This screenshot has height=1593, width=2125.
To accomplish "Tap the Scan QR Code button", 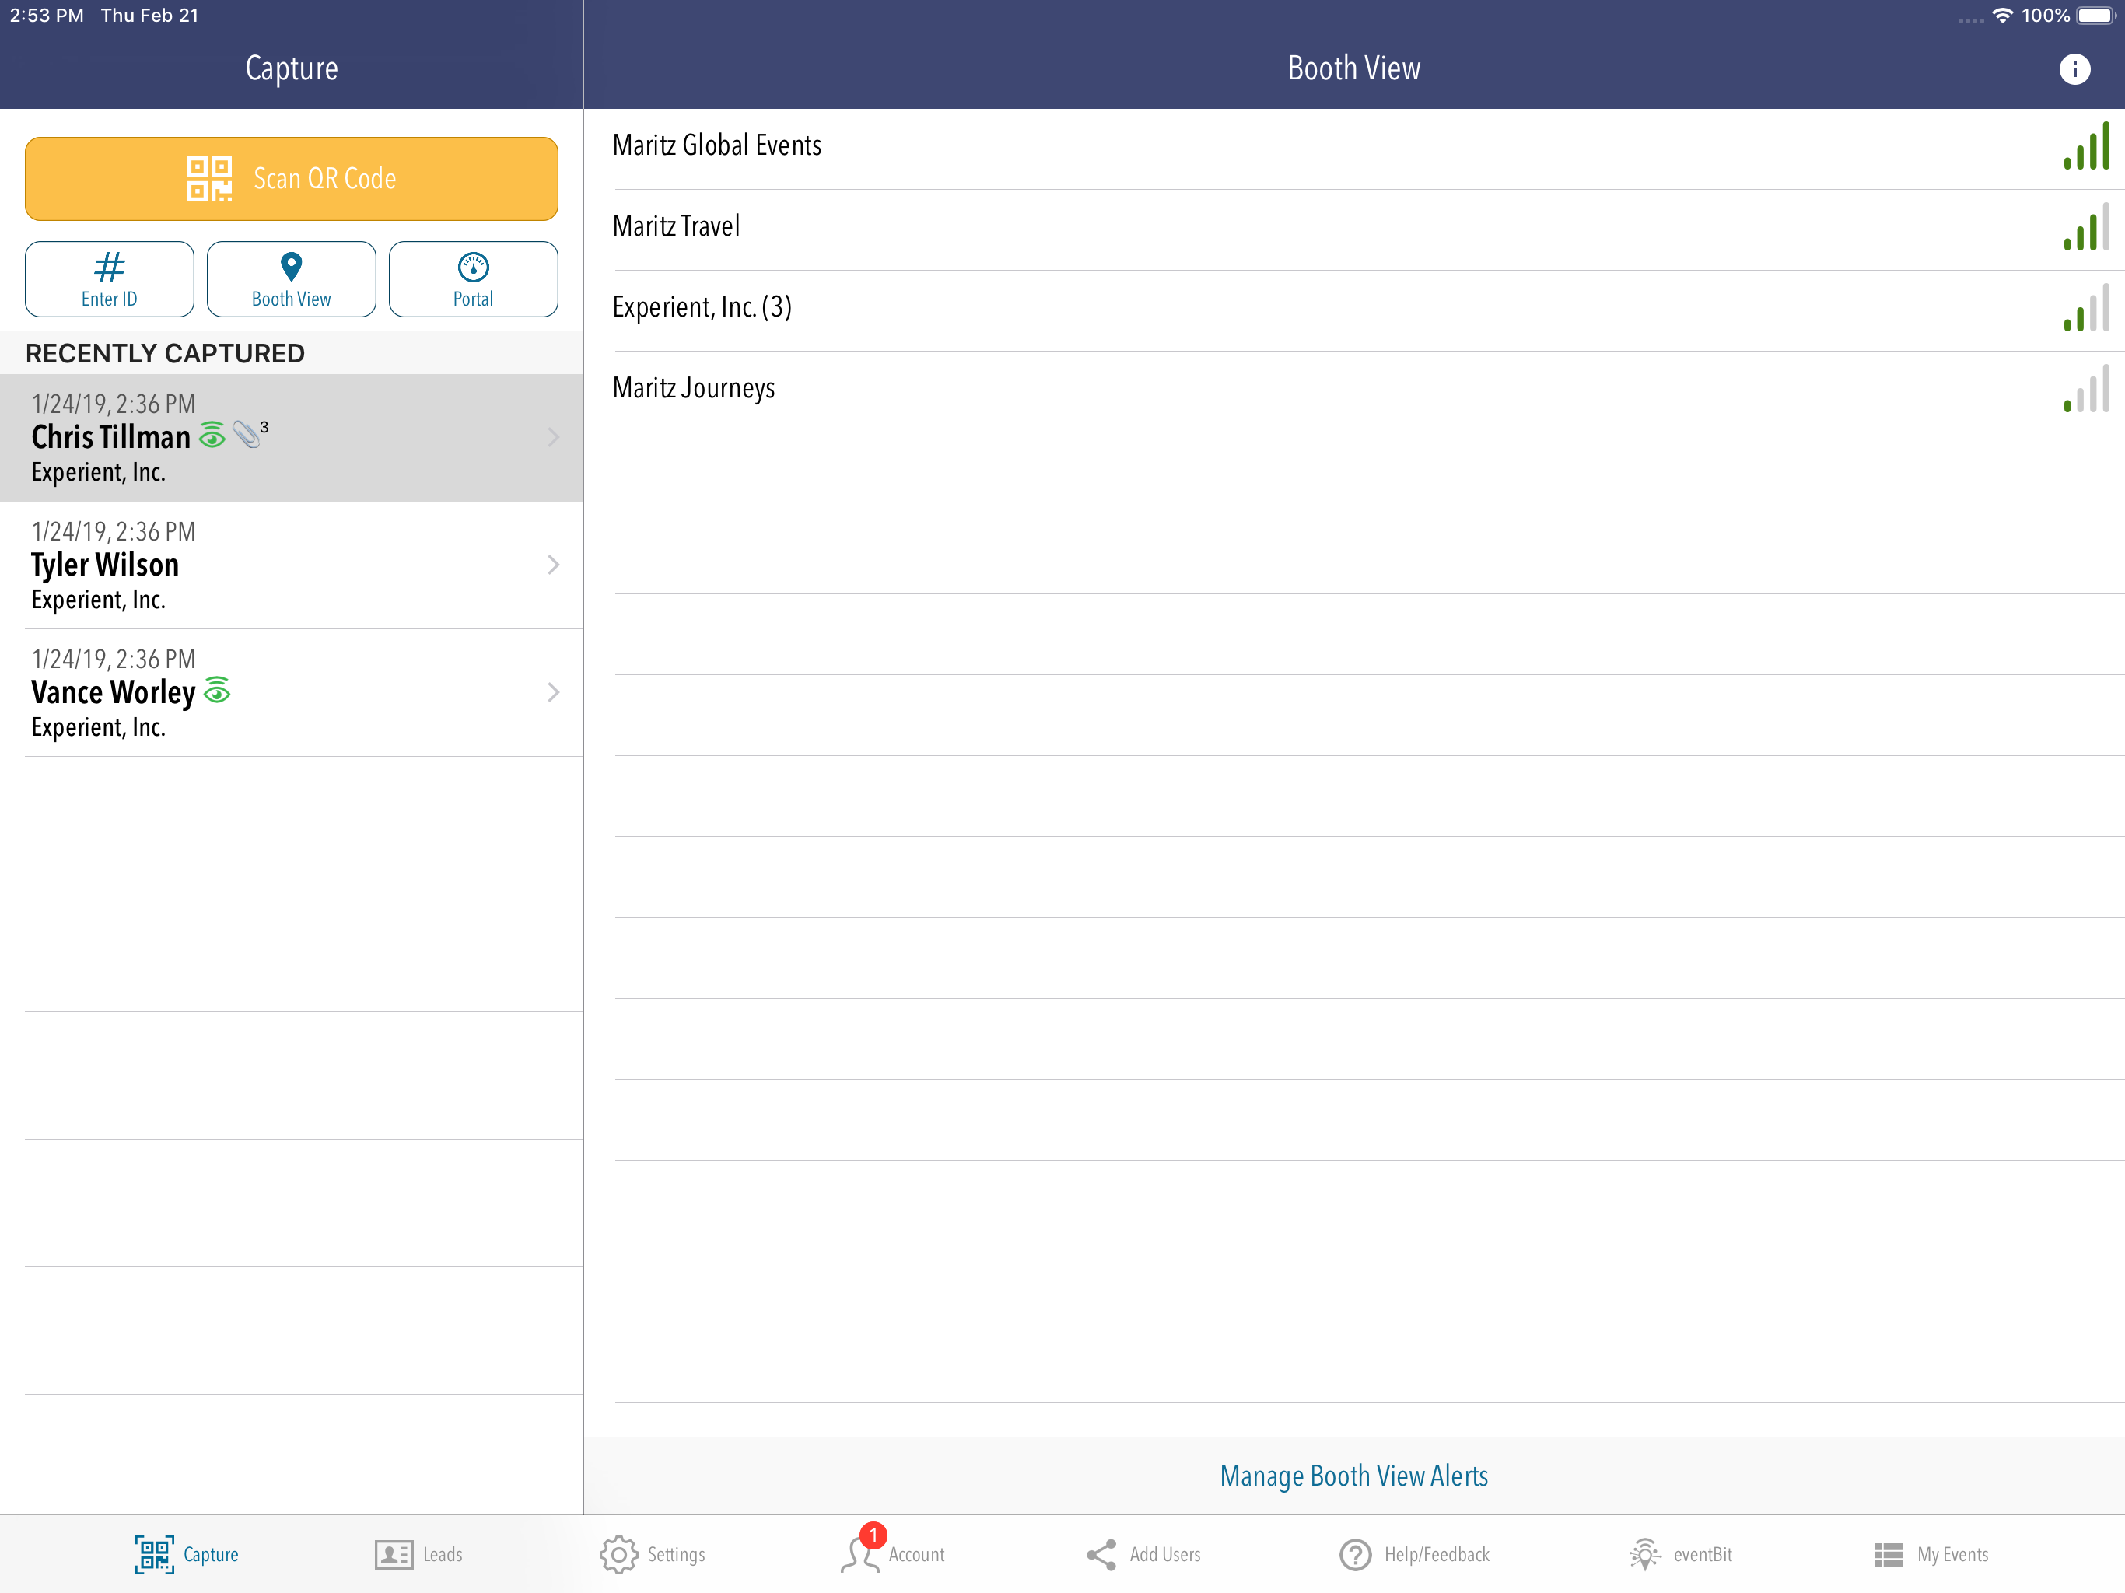I will tap(291, 179).
